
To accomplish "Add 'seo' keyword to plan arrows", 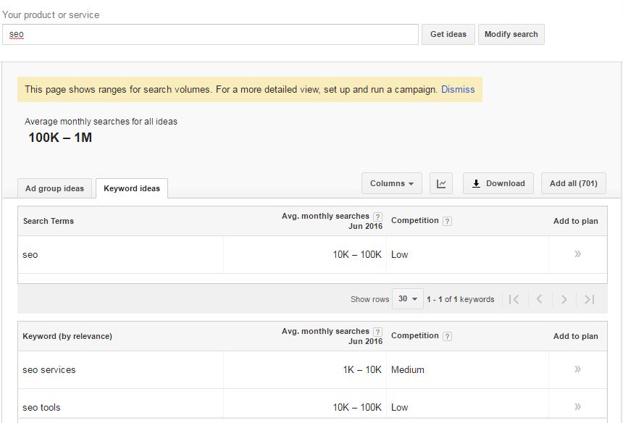I will 577,254.
